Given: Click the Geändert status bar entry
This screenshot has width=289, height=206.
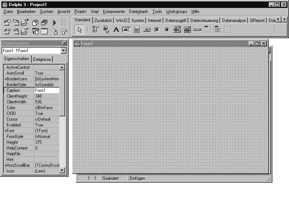Looking at the screenshot, I should (114, 178).
